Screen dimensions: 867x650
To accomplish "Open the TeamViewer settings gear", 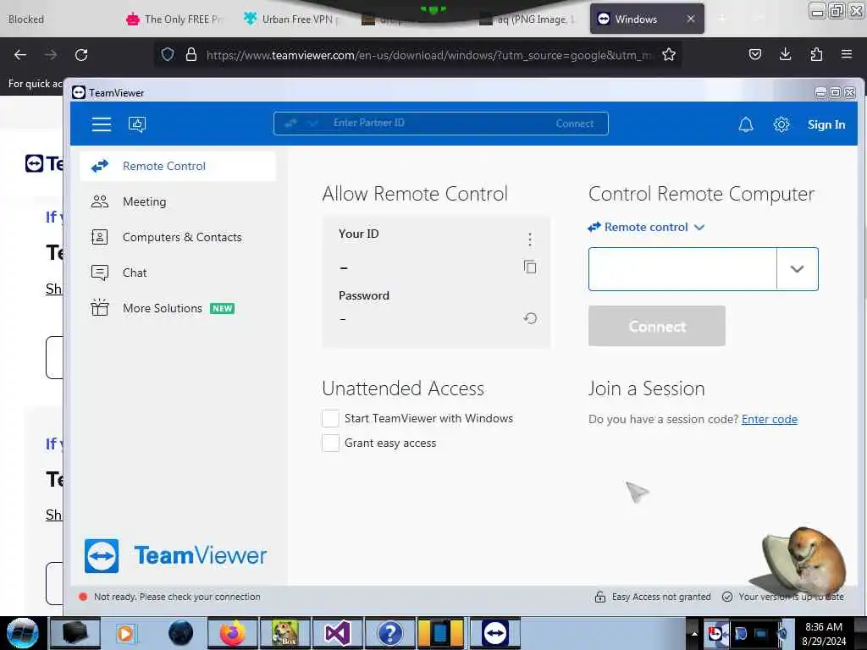I will tap(781, 124).
